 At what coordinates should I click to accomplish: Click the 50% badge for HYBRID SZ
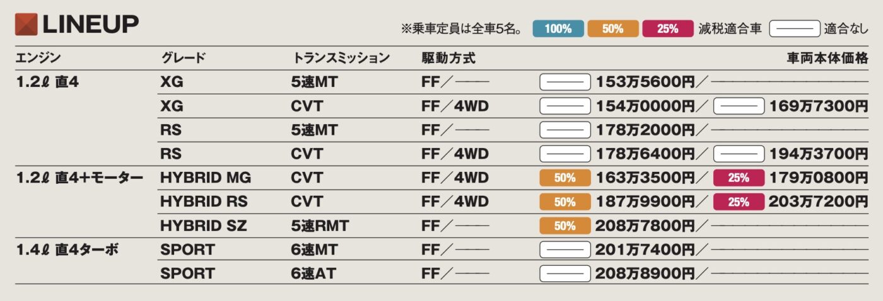tap(565, 226)
